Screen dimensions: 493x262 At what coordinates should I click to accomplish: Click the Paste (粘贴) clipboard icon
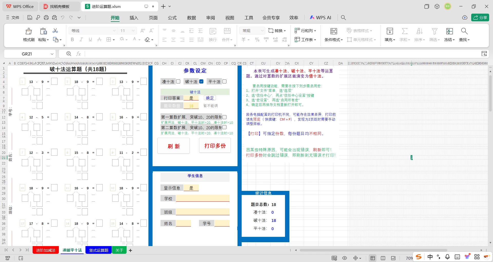tap(43, 31)
